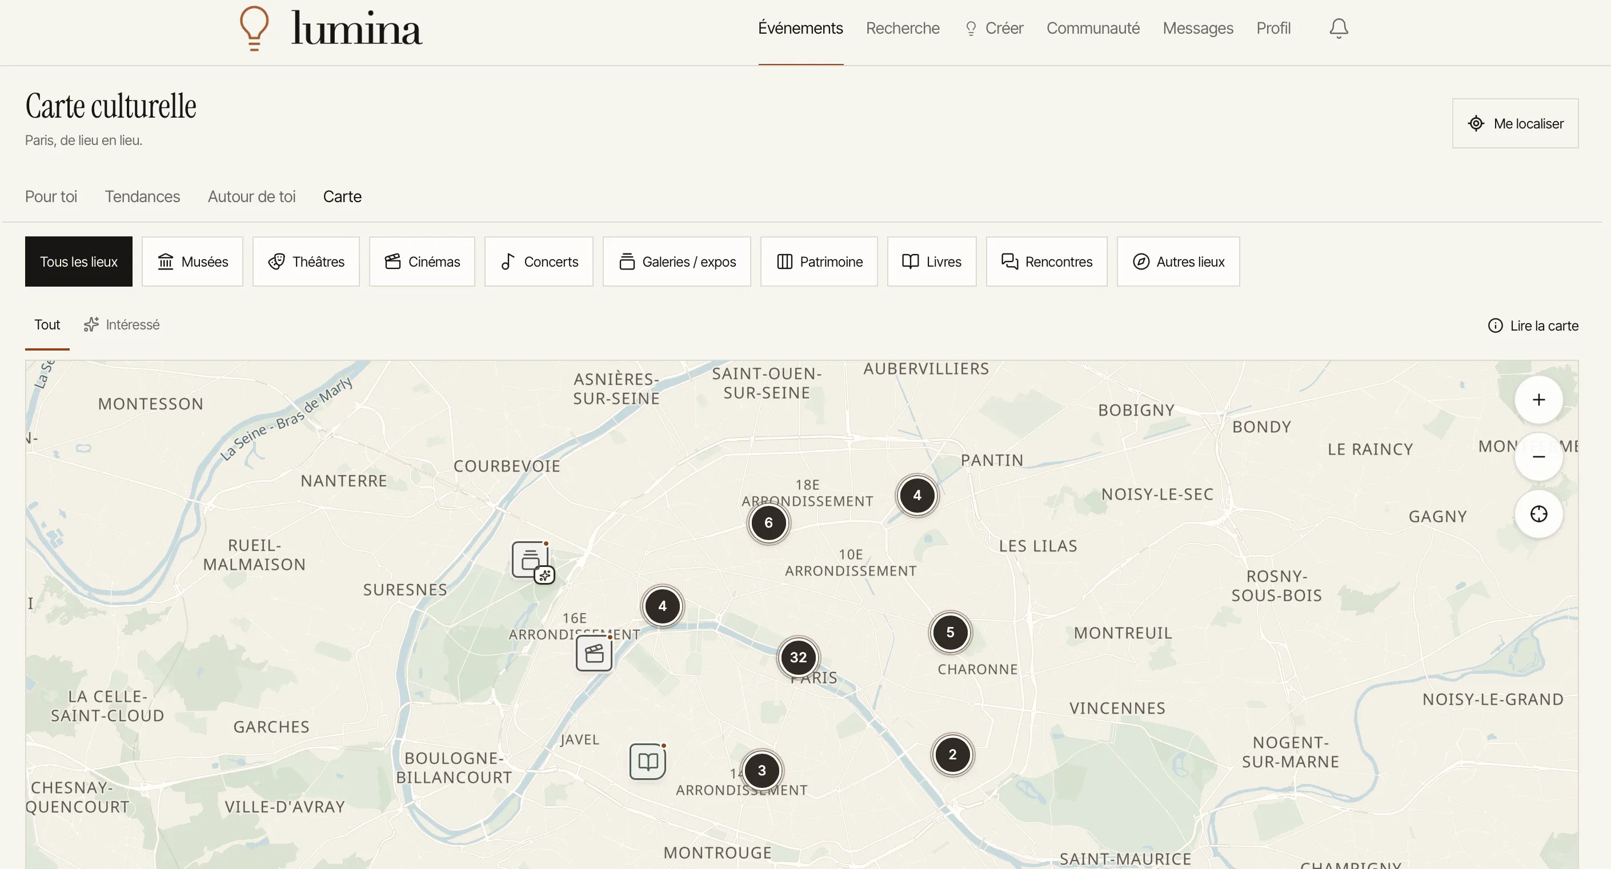Expand the cluster of 3 venues
The height and width of the screenshot is (869, 1611).
pyautogui.click(x=762, y=770)
